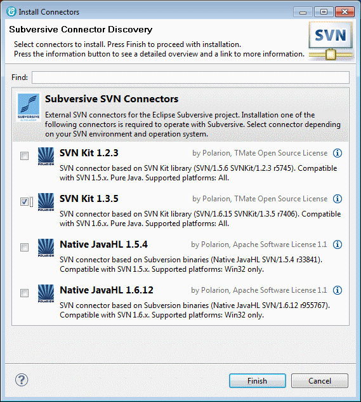Click Polarion logo beside Native JavaHL 1.6.12

tap(46, 293)
